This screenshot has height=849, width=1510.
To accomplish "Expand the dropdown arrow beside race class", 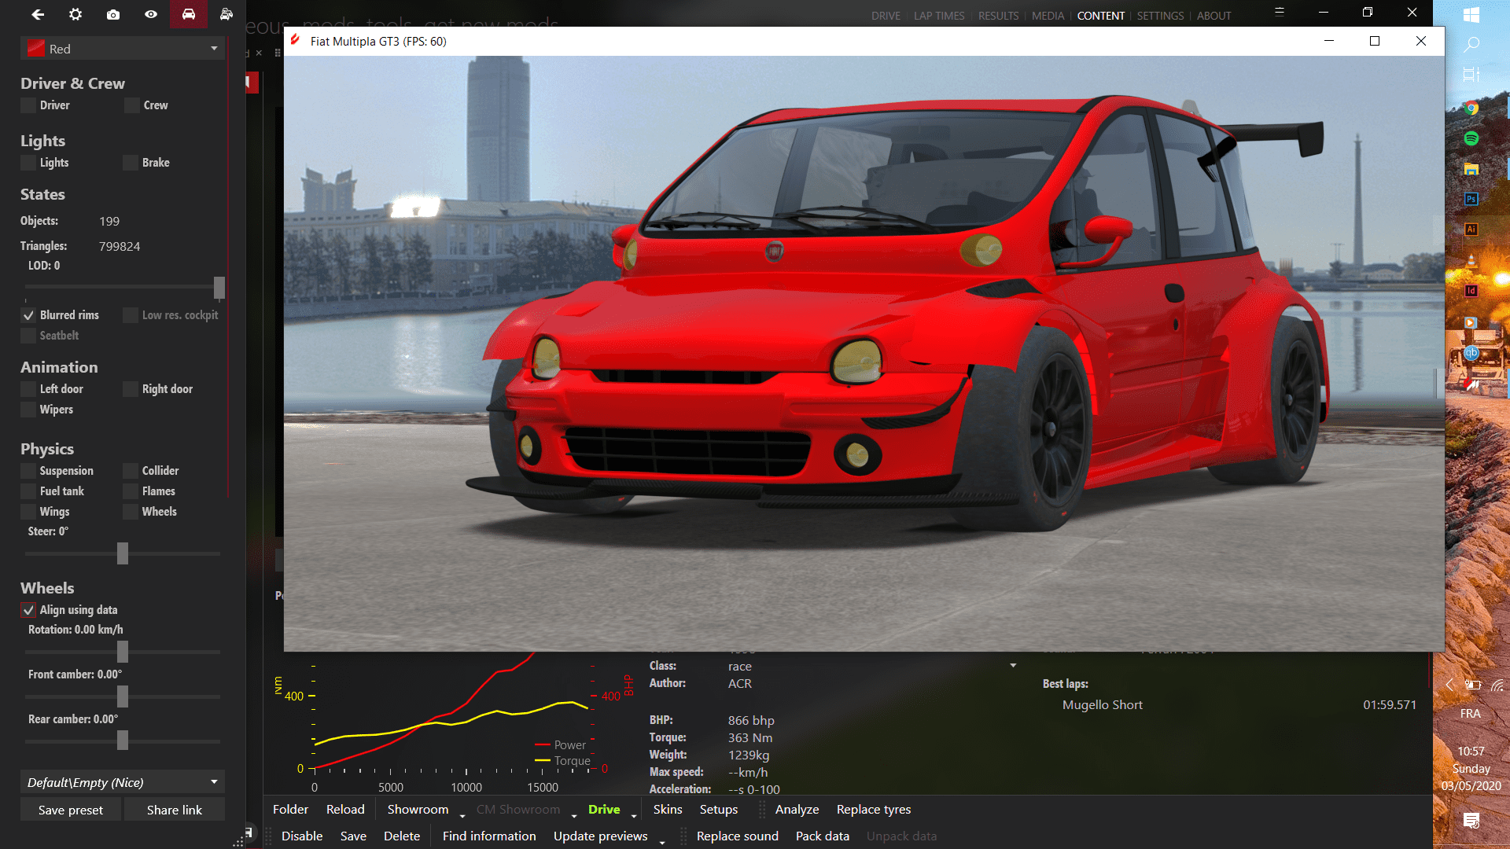I will (1013, 666).
